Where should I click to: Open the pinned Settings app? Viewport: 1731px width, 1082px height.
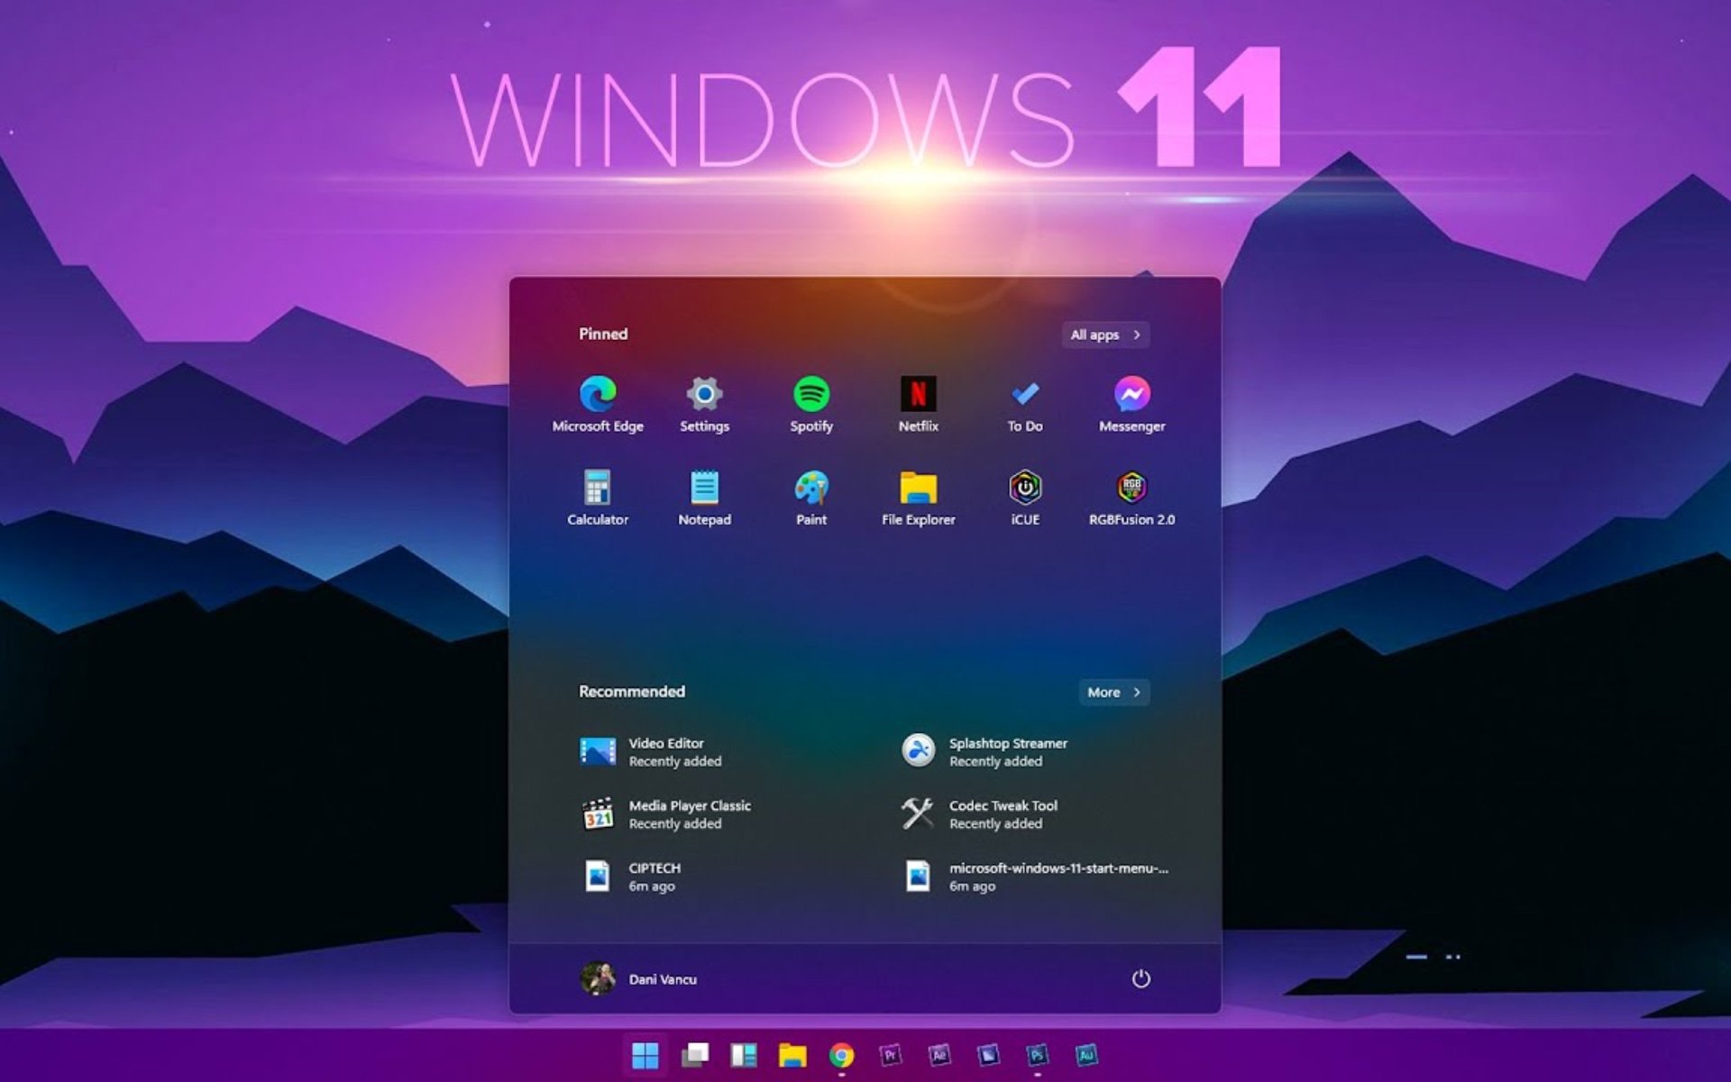point(704,405)
